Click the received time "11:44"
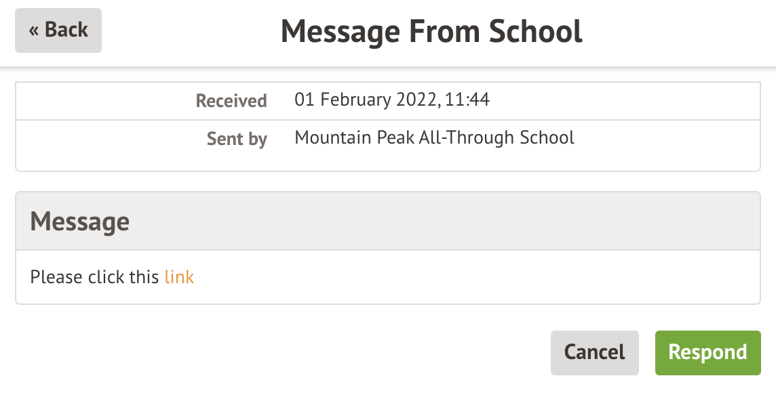Image resolution: width=776 pixels, height=397 pixels. click(x=468, y=100)
